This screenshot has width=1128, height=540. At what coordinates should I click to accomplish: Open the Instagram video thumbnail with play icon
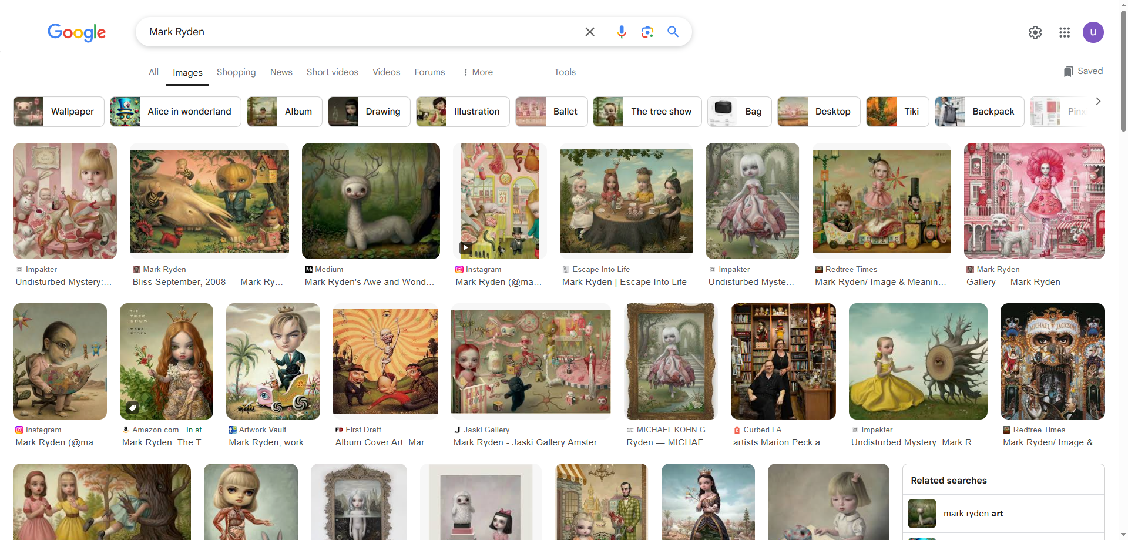500,201
